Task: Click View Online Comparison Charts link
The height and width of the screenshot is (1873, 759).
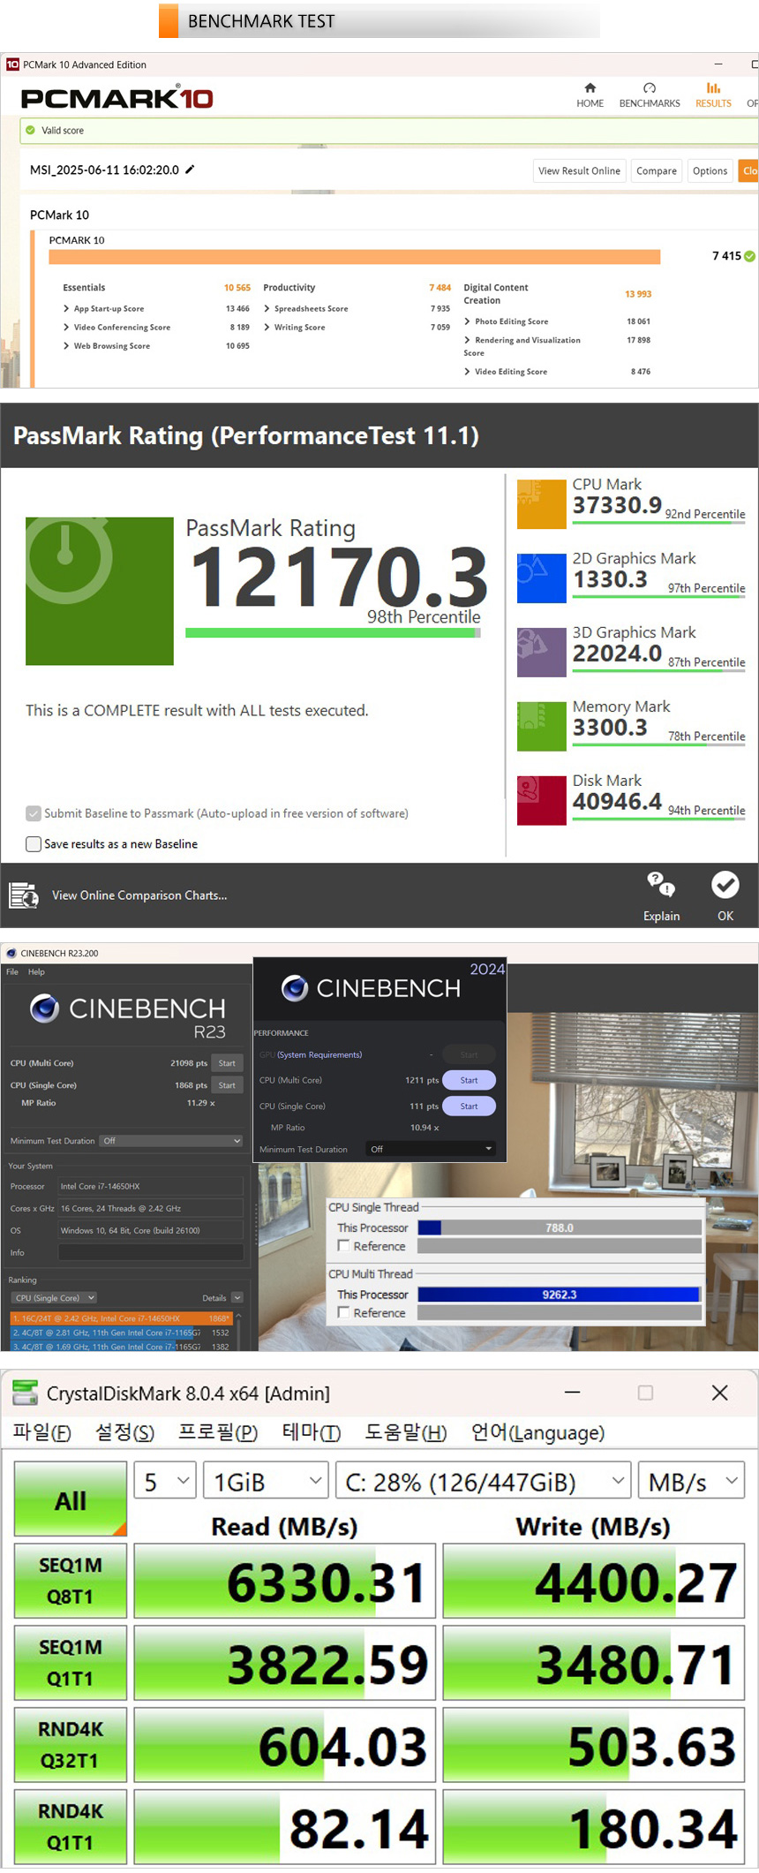Action: tap(139, 895)
